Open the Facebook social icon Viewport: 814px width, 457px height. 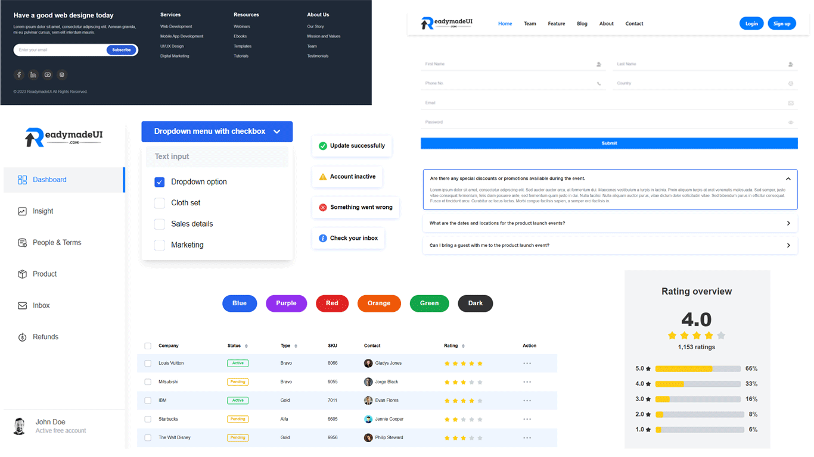pyautogui.click(x=18, y=75)
